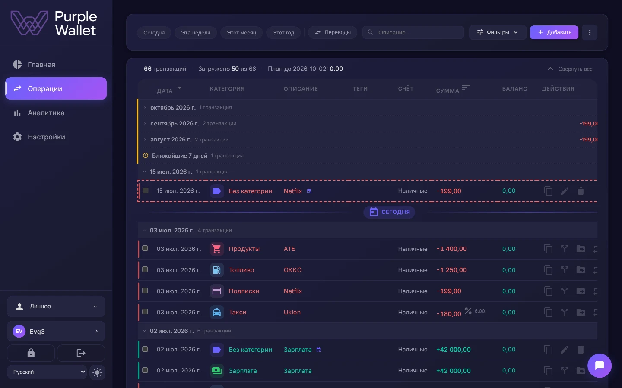Delete the Без категории Зарплата transaction
622x388 pixels.
coord(581,350)
